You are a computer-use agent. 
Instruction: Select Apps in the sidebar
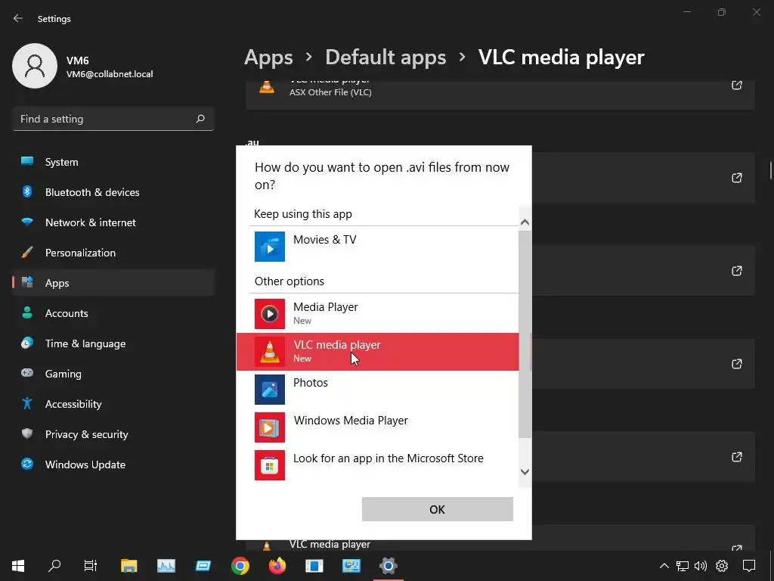pyautogui.click(x=113, y=283)
